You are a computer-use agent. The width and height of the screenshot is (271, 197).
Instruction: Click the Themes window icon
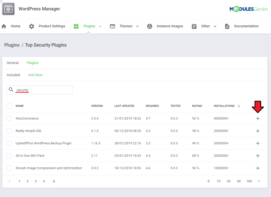pos(112,26)
